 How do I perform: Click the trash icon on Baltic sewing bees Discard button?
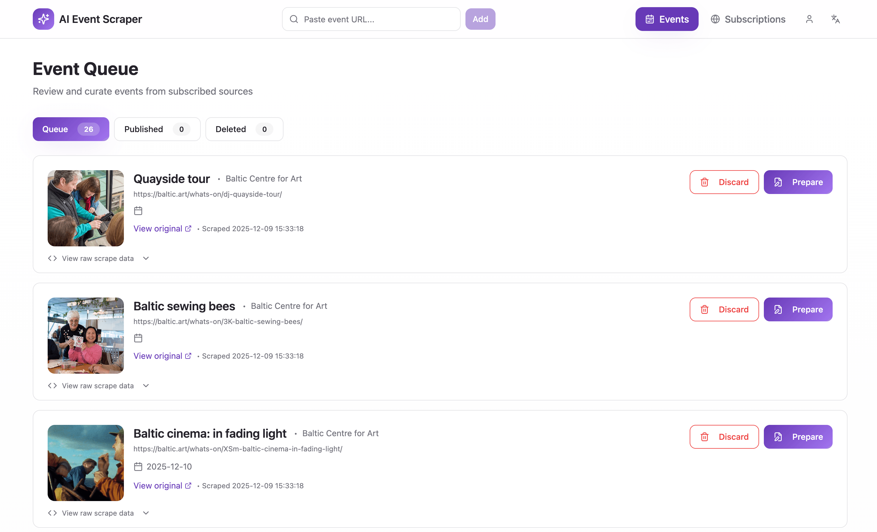[705, 309]
